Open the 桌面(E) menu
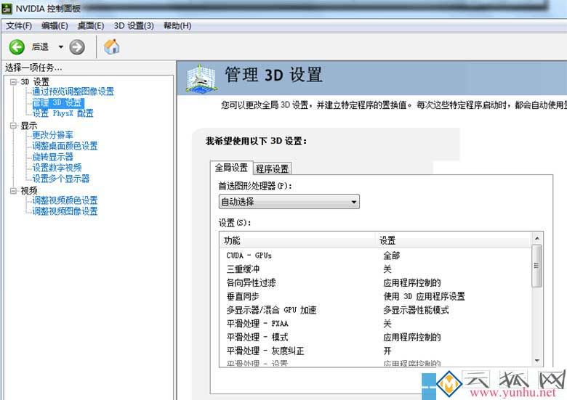Screen dimensions: 567x400 pyautogui.click(x=91, y=26)
